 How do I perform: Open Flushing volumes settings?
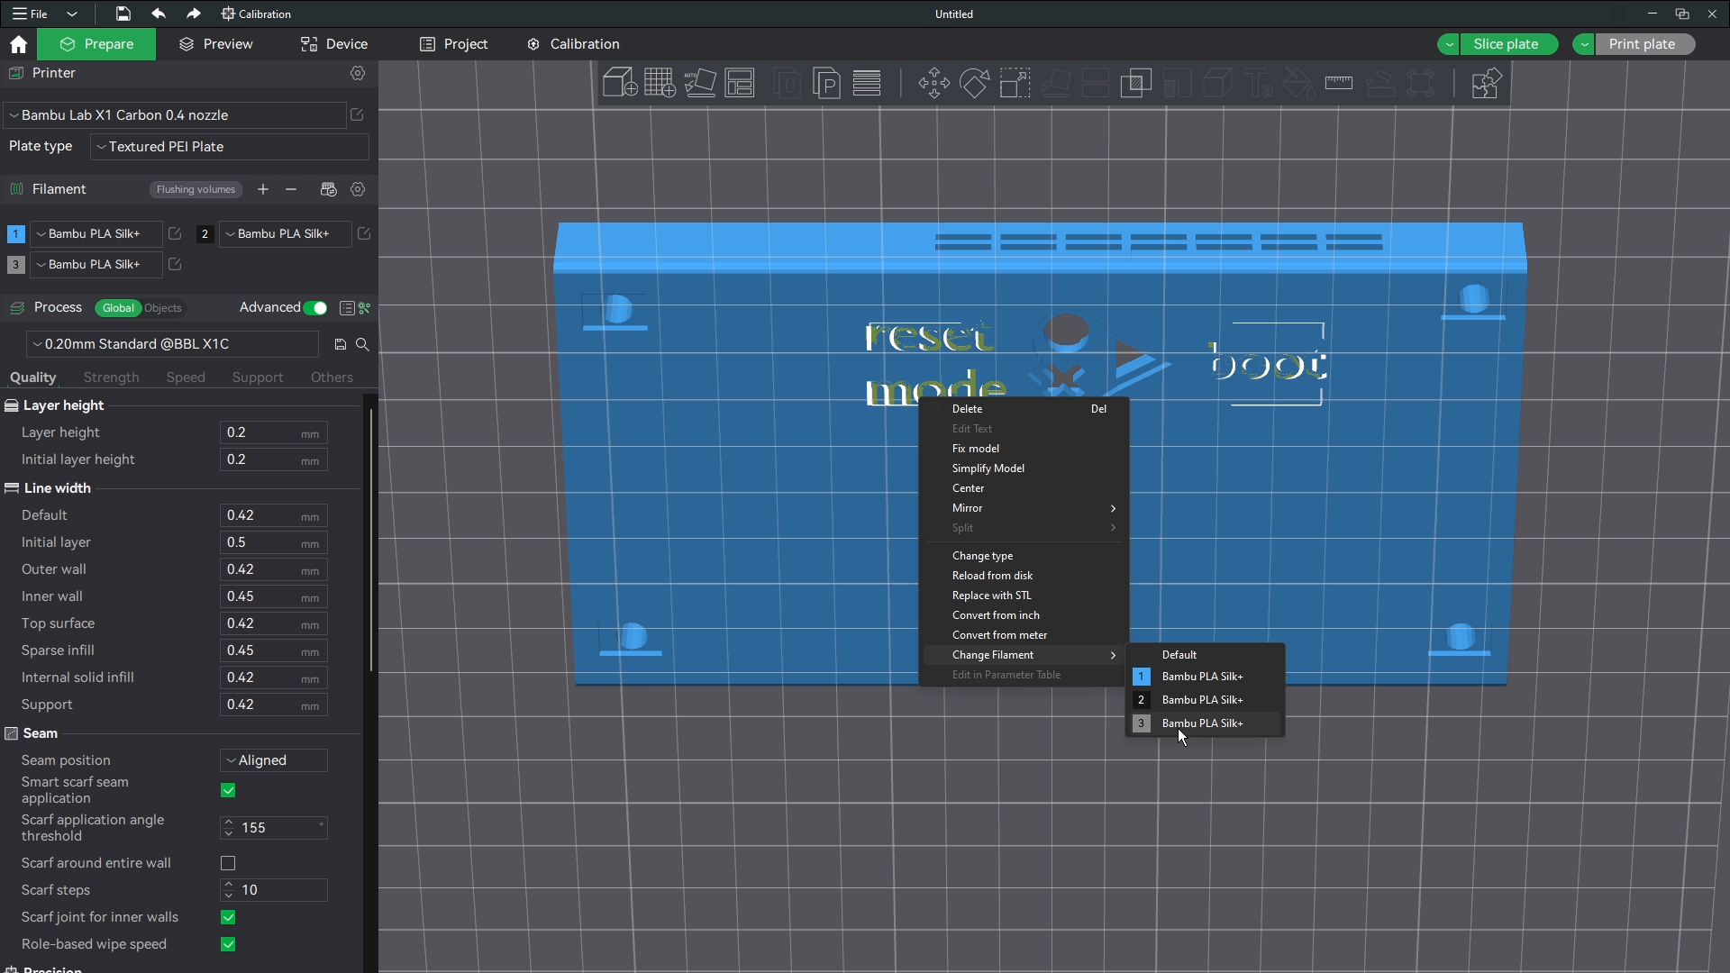pos(196,189)
